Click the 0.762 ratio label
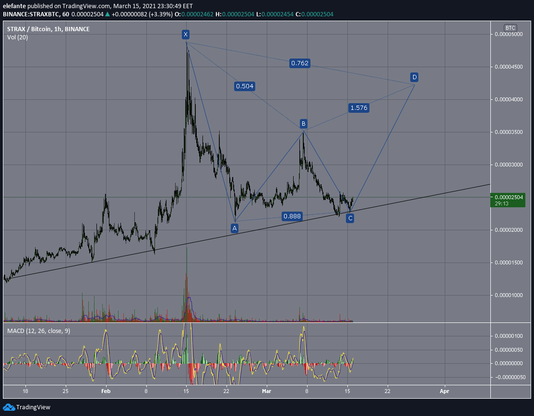This screenshot has width=534, height=416. pos(300,63)
